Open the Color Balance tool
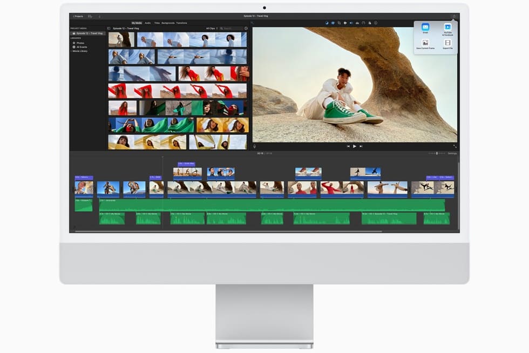 327,23
